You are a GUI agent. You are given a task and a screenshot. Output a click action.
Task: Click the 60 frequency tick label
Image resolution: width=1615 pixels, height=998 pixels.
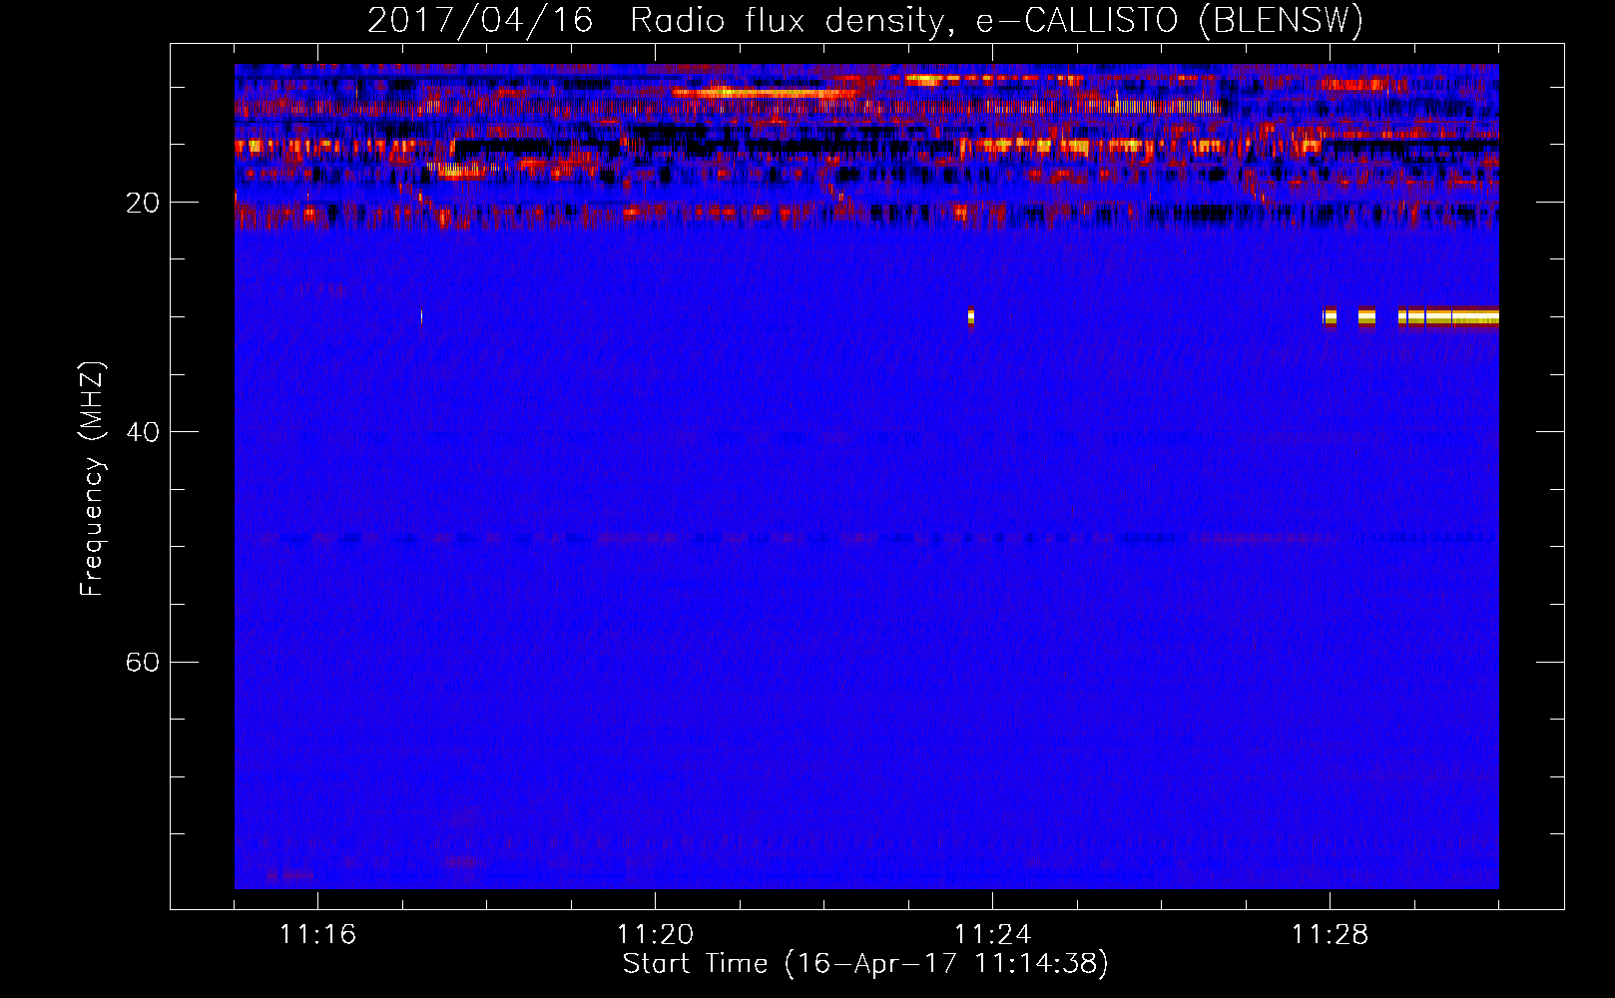tap(142, 663)
